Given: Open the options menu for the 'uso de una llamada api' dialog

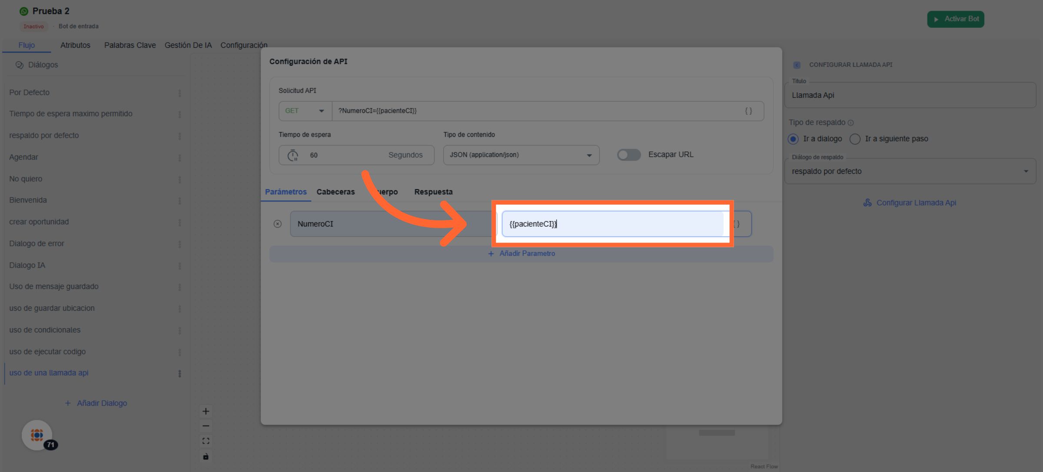Looking at the screenshot, I should [179, 373].
